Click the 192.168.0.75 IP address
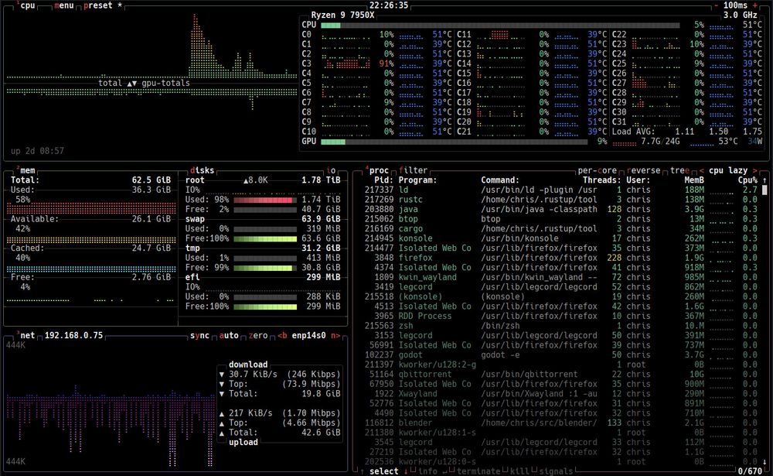773x476 pixels. coord(74,335)
